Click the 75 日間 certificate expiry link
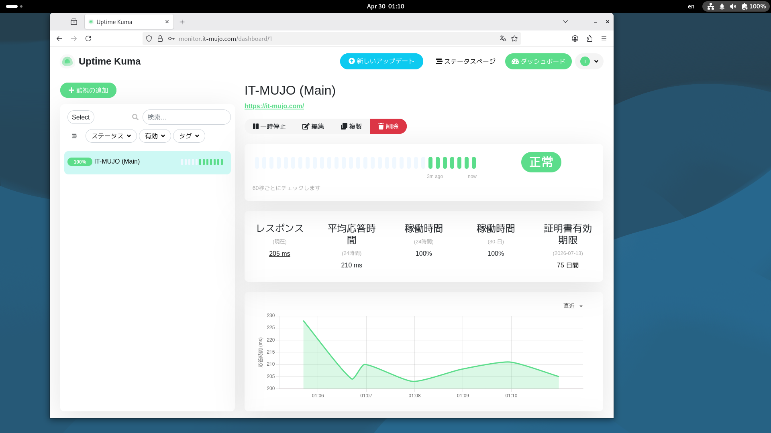The width and height of the screenshot is (771, 433). click(x=568, y=265)
